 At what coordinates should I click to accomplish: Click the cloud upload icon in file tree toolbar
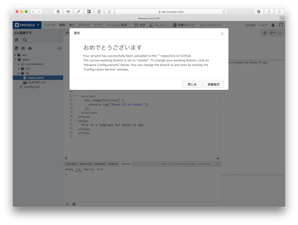click(30, 48)
